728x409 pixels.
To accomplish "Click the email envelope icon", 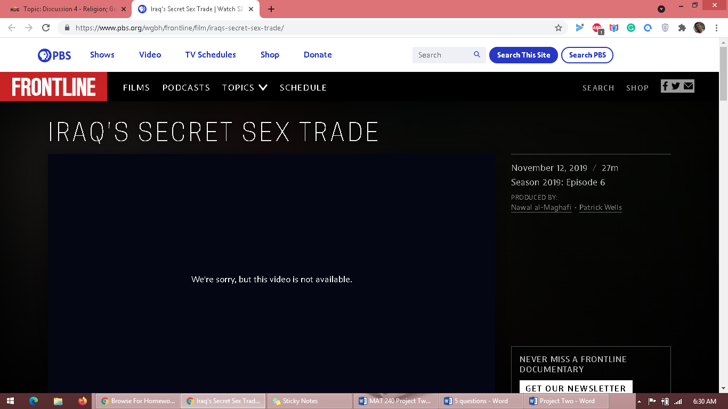I will pyautogui.click(x=689, y=86).
